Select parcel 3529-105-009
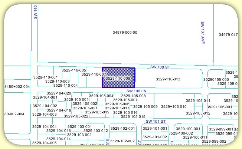Screen dimensions: 242x149 point(145,107)
